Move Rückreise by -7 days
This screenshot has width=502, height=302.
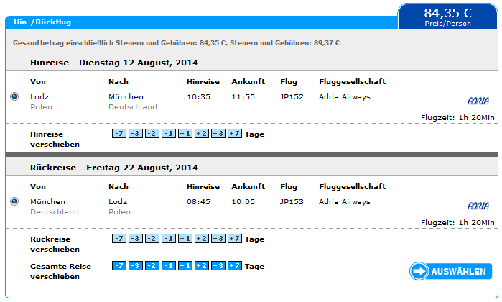119,239
